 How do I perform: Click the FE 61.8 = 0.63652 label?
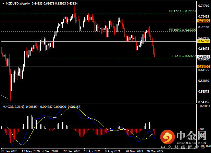click(x=183, y=56)
